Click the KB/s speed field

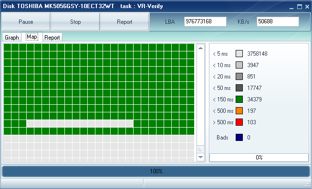(278, 21)
